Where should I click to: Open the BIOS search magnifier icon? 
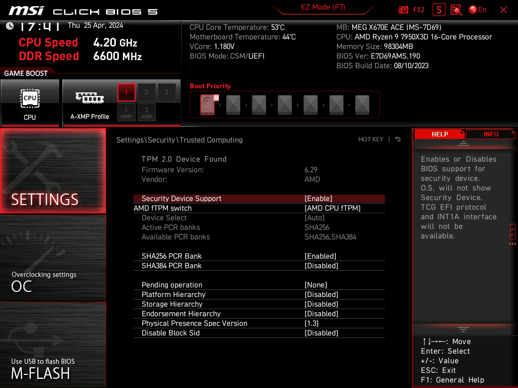pos(456,10)
